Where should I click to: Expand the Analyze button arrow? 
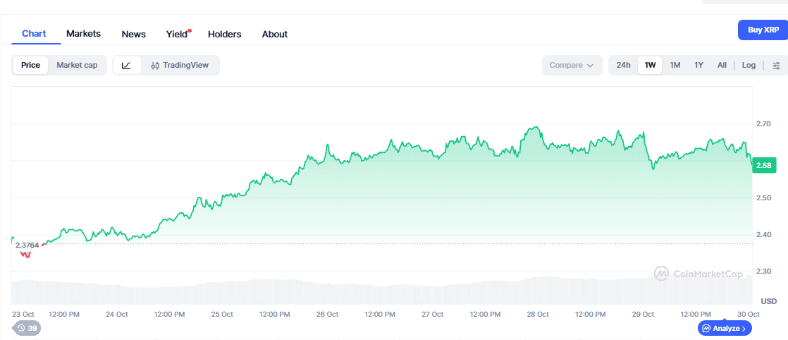(x=745, y=328)
